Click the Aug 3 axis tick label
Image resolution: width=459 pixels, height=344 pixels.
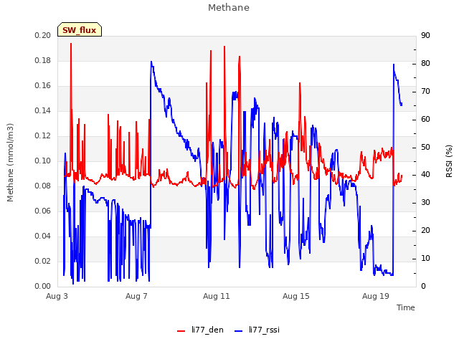[57, 296]
